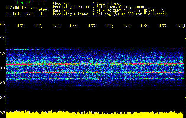Click the 0.9 kHz frequency axis label
Image resolution: width=186 pixels, height=118 pixels.
[x=2, y=68]
